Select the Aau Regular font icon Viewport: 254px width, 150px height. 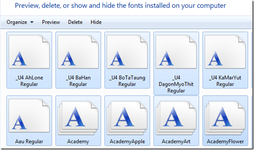pos(29,116)
